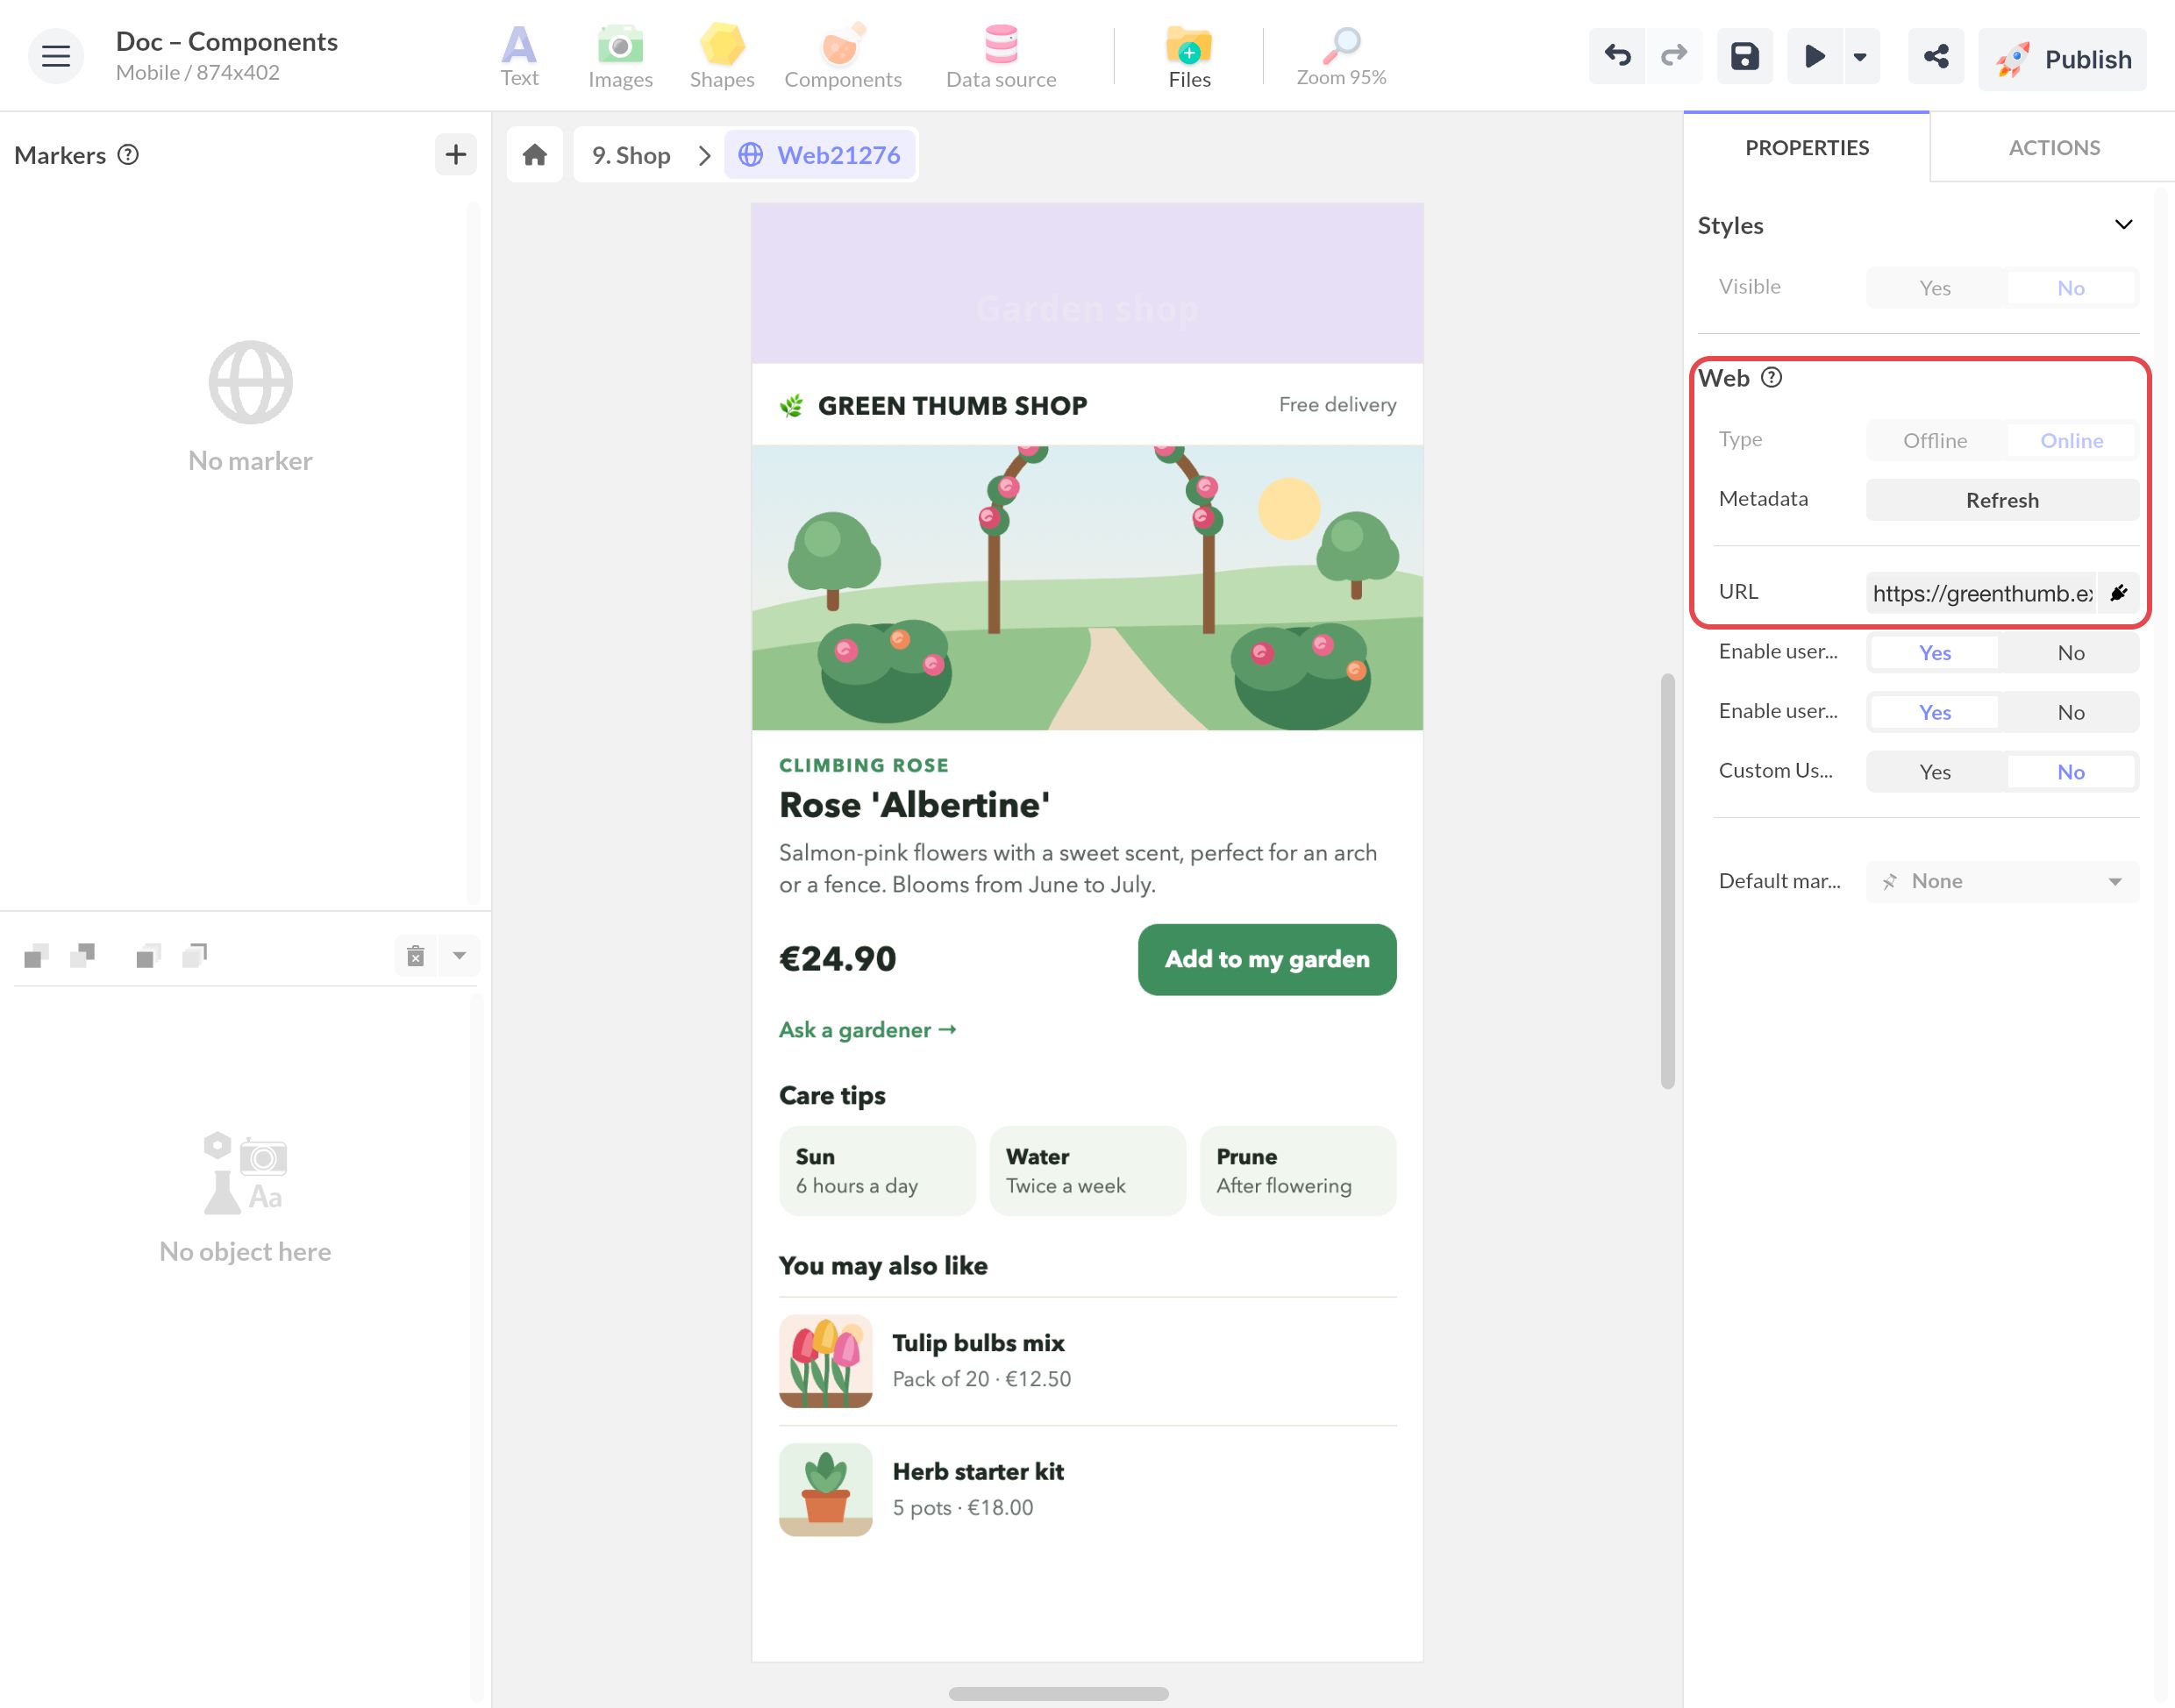2175x1708 pixels.
Task: Delete object with trash icon
Action: point(416,956)
